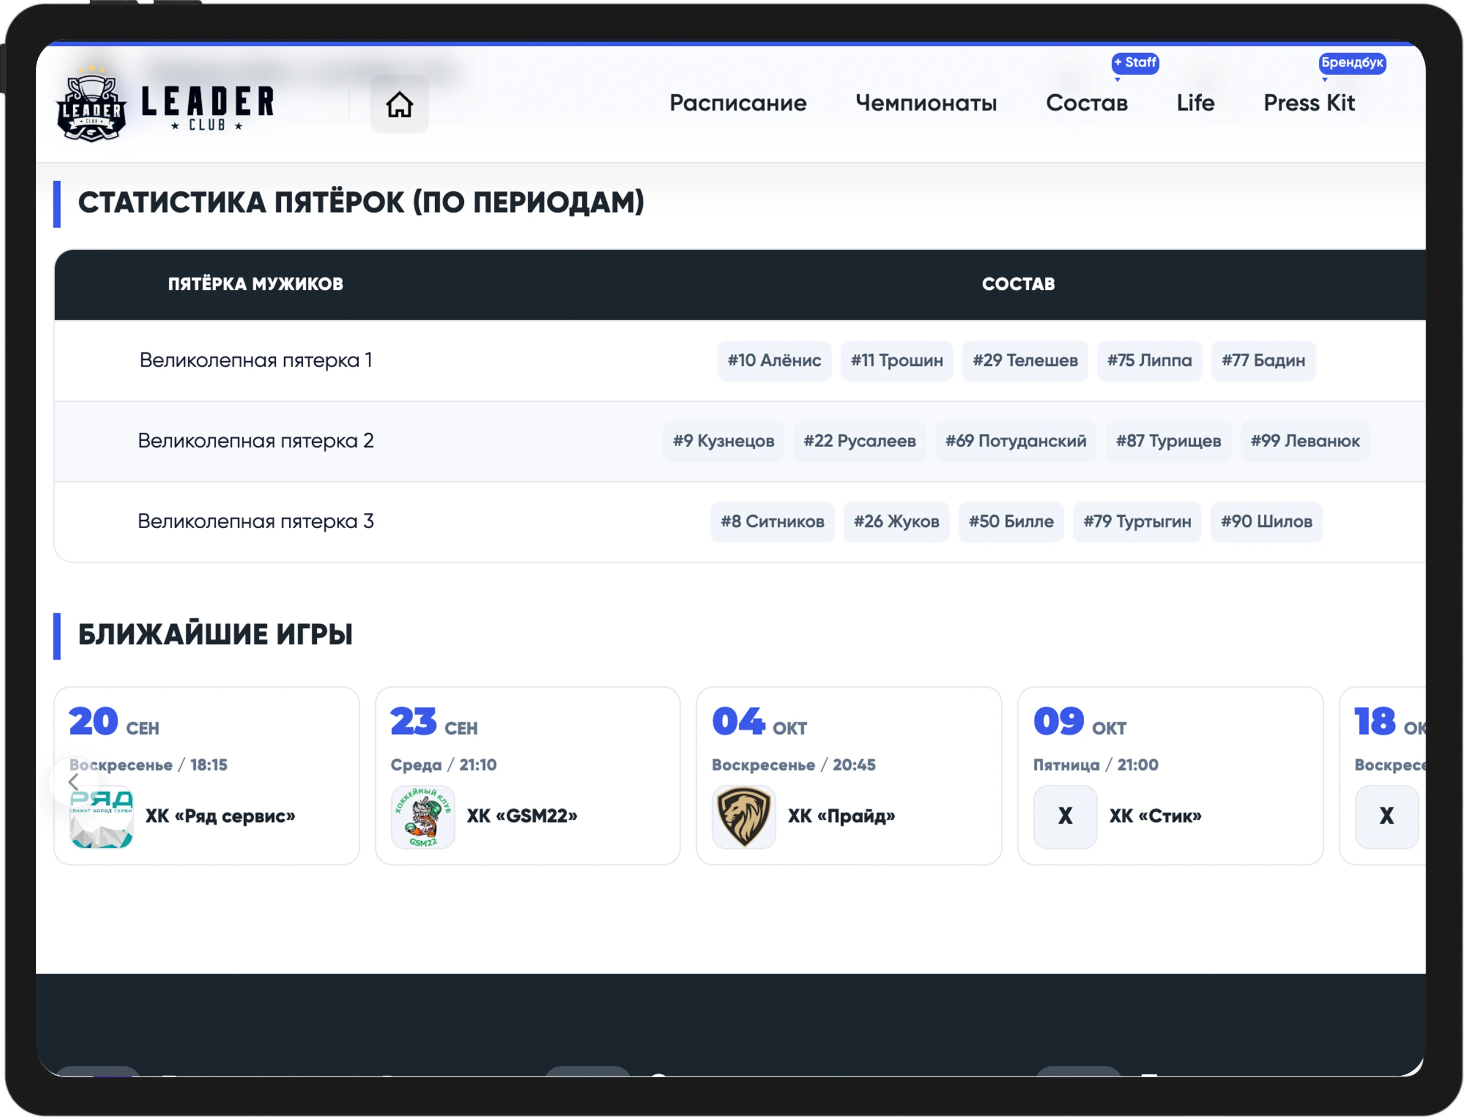Select player tag #9 Кузнецов
This screenshot has width=1464, height=1117.
coord(723,441)
